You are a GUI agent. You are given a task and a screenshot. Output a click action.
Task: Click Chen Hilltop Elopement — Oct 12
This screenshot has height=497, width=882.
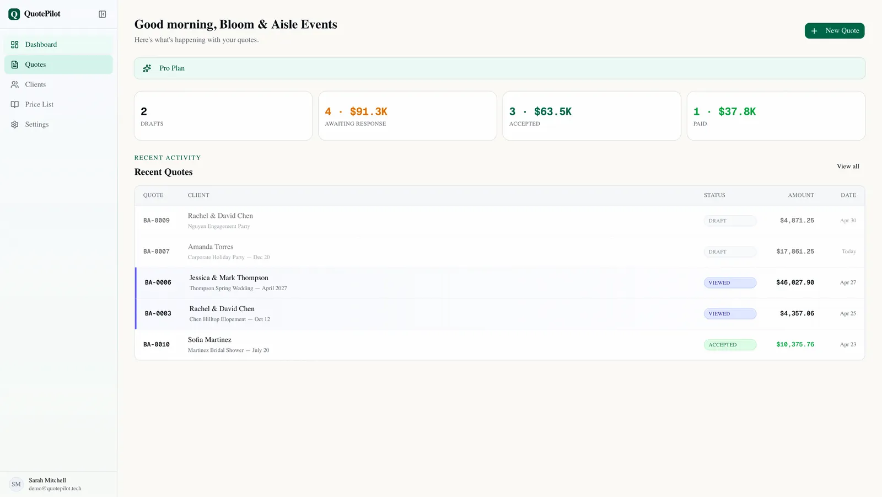(x=230, y=319)
